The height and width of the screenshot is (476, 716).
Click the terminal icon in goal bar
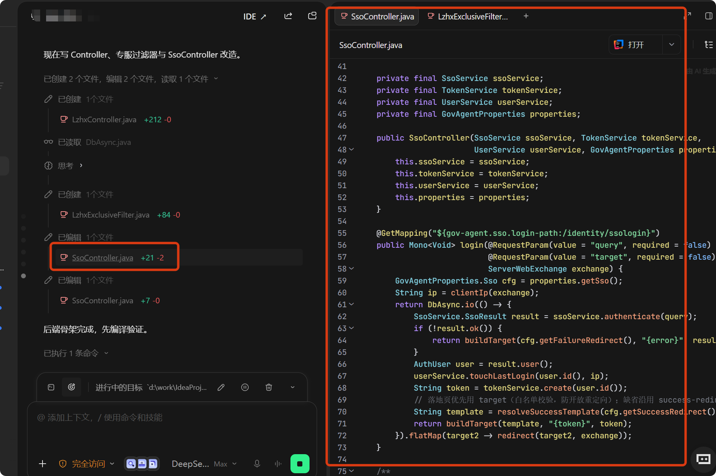click(x=51, y=387)
